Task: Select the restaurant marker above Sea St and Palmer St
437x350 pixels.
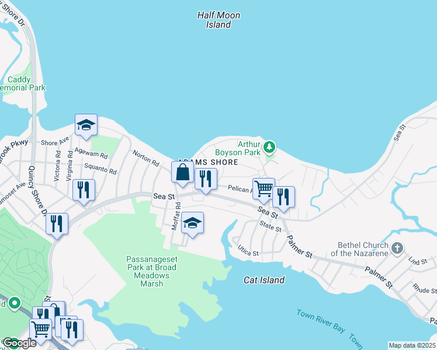Action: (x=283, y=198)
